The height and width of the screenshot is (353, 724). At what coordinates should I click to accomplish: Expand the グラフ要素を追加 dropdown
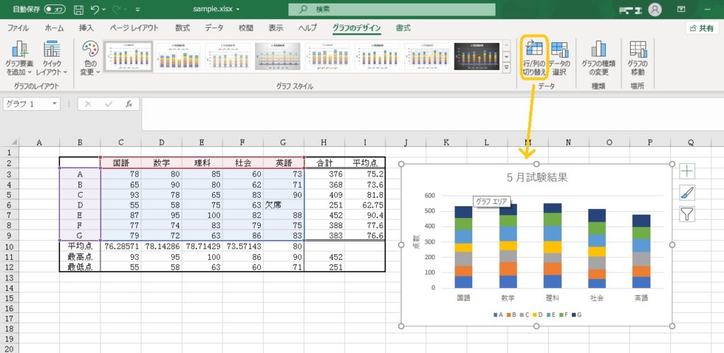pos(21,58)
